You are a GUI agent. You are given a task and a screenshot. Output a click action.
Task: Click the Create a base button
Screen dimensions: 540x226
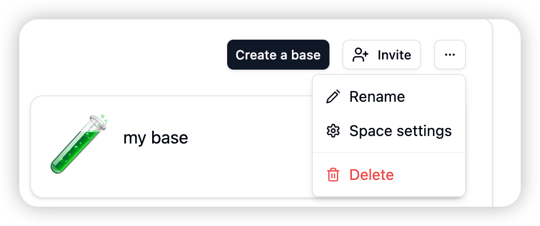(278, 55)
